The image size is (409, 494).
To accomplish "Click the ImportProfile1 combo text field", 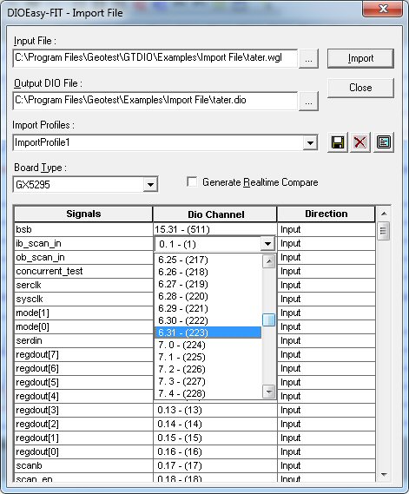I will pyautogui.click(x=158, y=142).
